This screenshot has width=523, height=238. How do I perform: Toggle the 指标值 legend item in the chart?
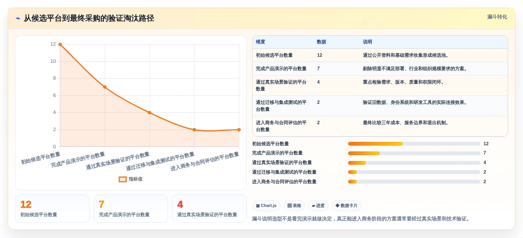point(130,179)
